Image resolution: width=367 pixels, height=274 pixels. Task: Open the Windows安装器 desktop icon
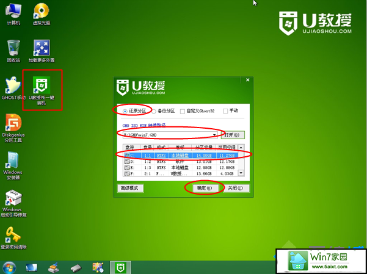[x=13, y=165]
